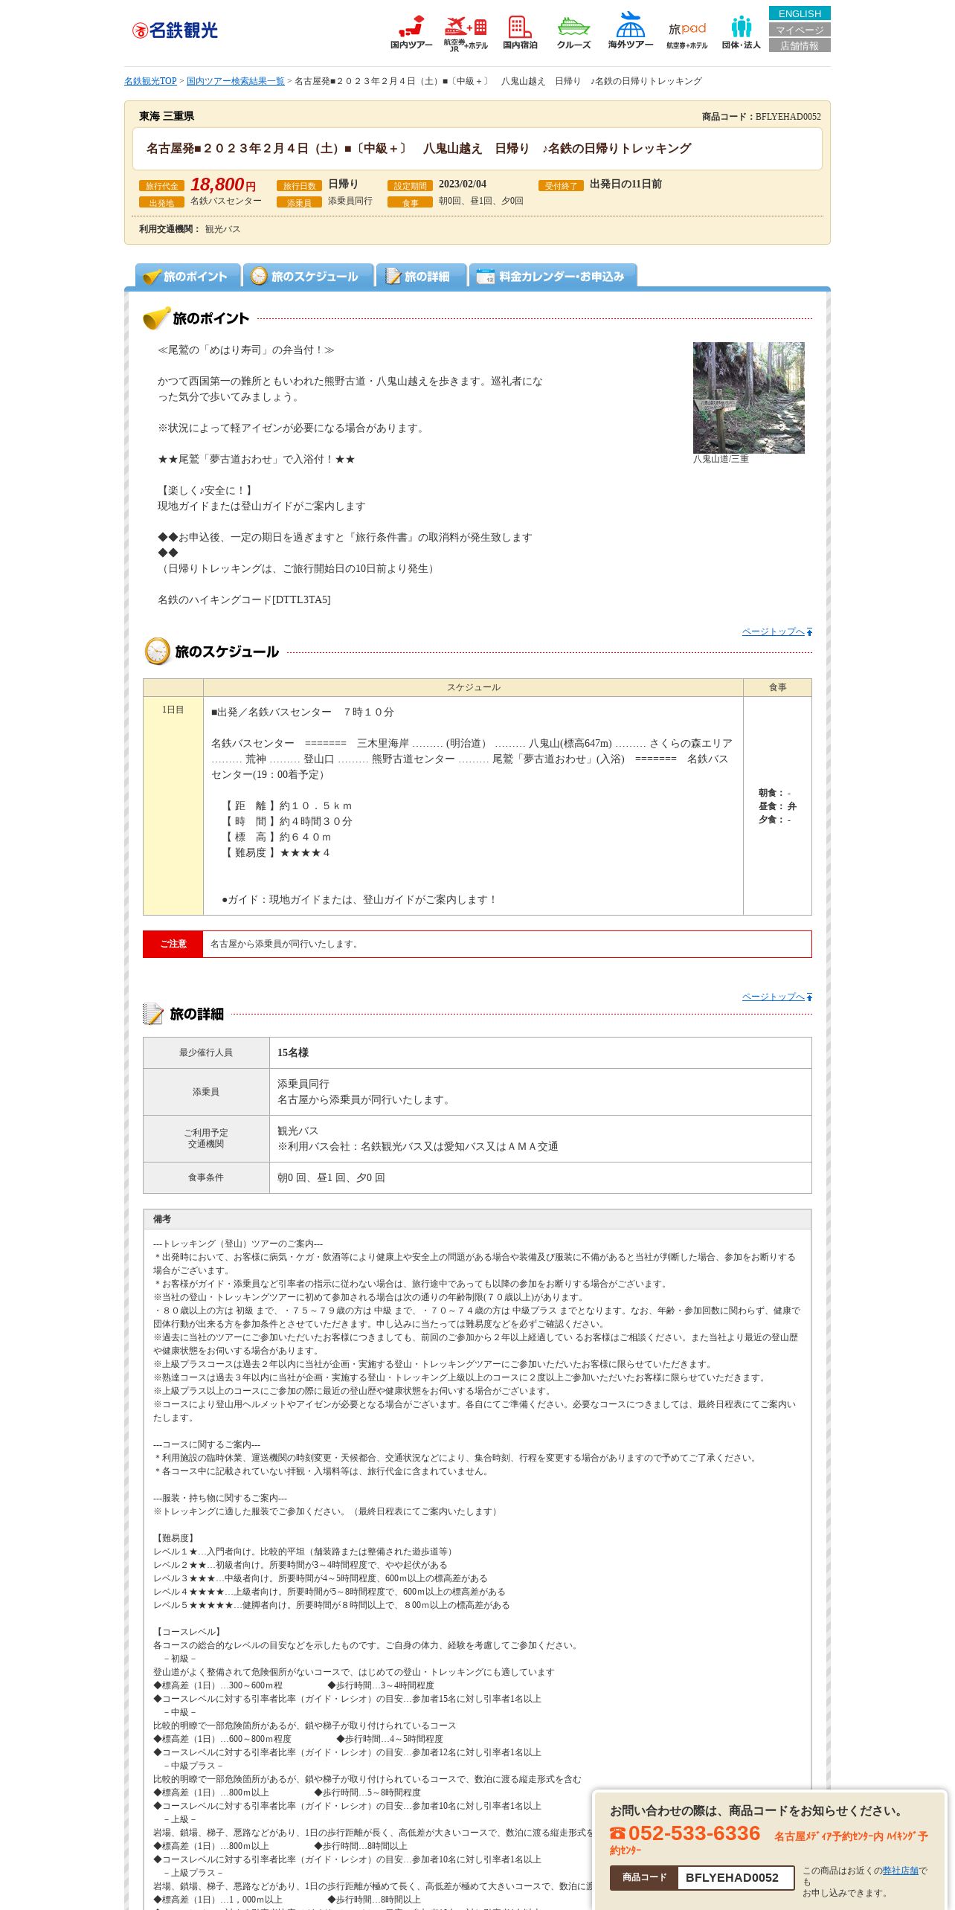Switch to ENGLISH site
Viewport: 955px width, 1910px height.
pyautogui.click(x=800, y=13)
